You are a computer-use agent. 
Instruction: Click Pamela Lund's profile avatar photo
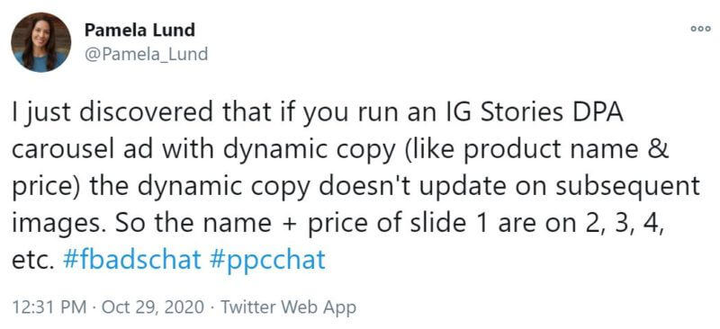(x=41, y=42)
